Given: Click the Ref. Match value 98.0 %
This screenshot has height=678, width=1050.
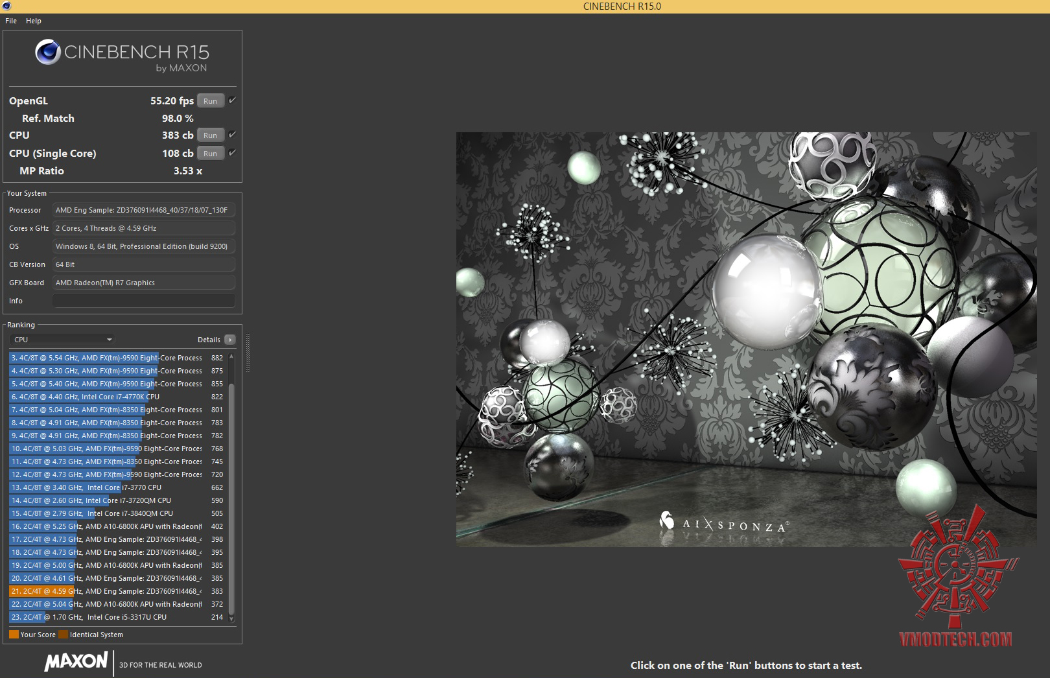Looking at the screenshot, I should [178, 119].
